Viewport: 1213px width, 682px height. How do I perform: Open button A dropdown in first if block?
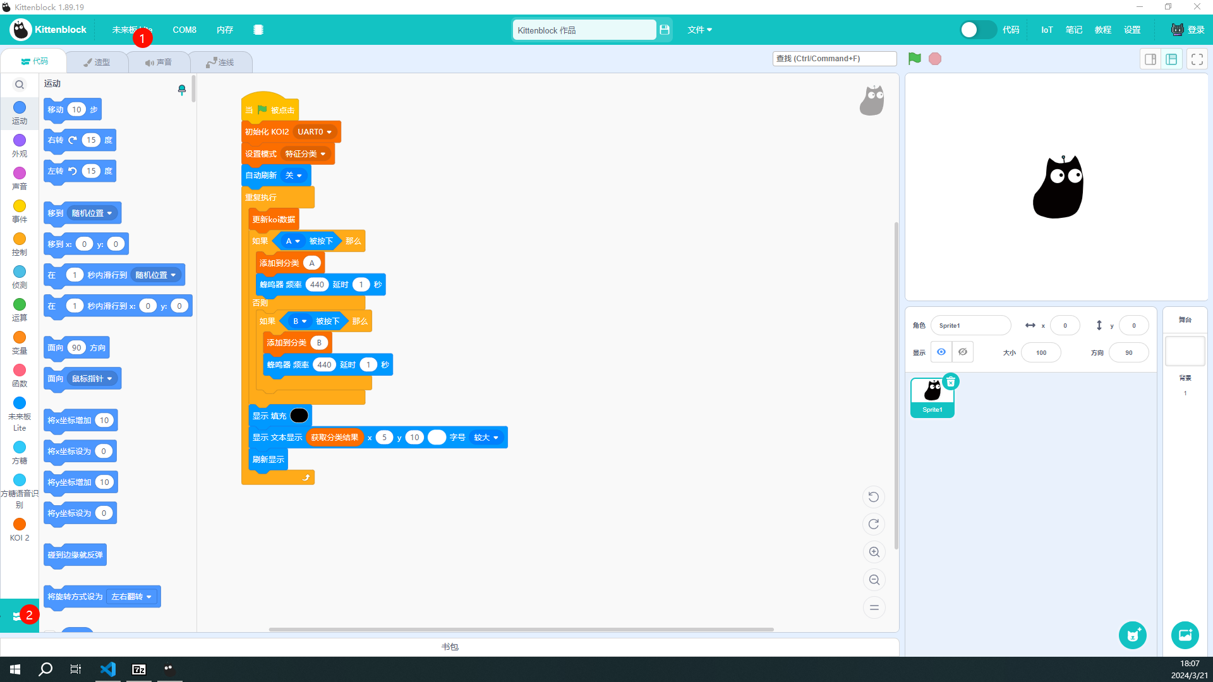(x=293, y=241)
